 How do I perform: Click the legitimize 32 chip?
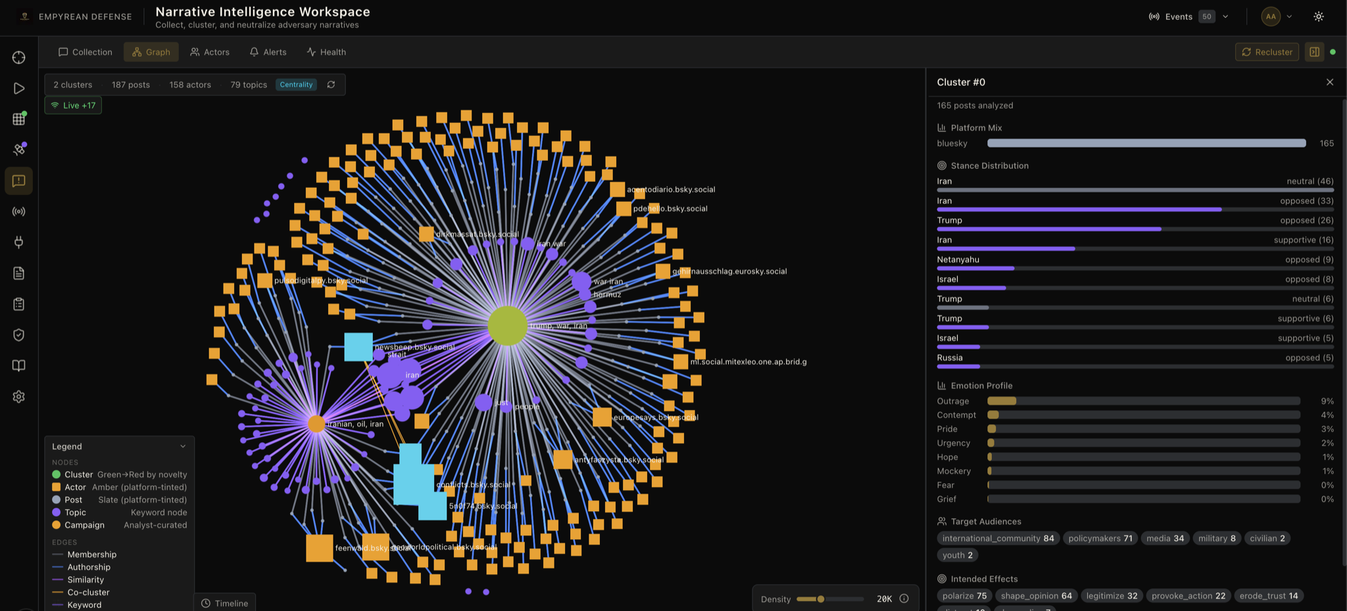[1112, 596]
